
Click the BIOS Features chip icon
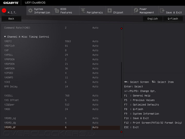click(x=57, y=11)
